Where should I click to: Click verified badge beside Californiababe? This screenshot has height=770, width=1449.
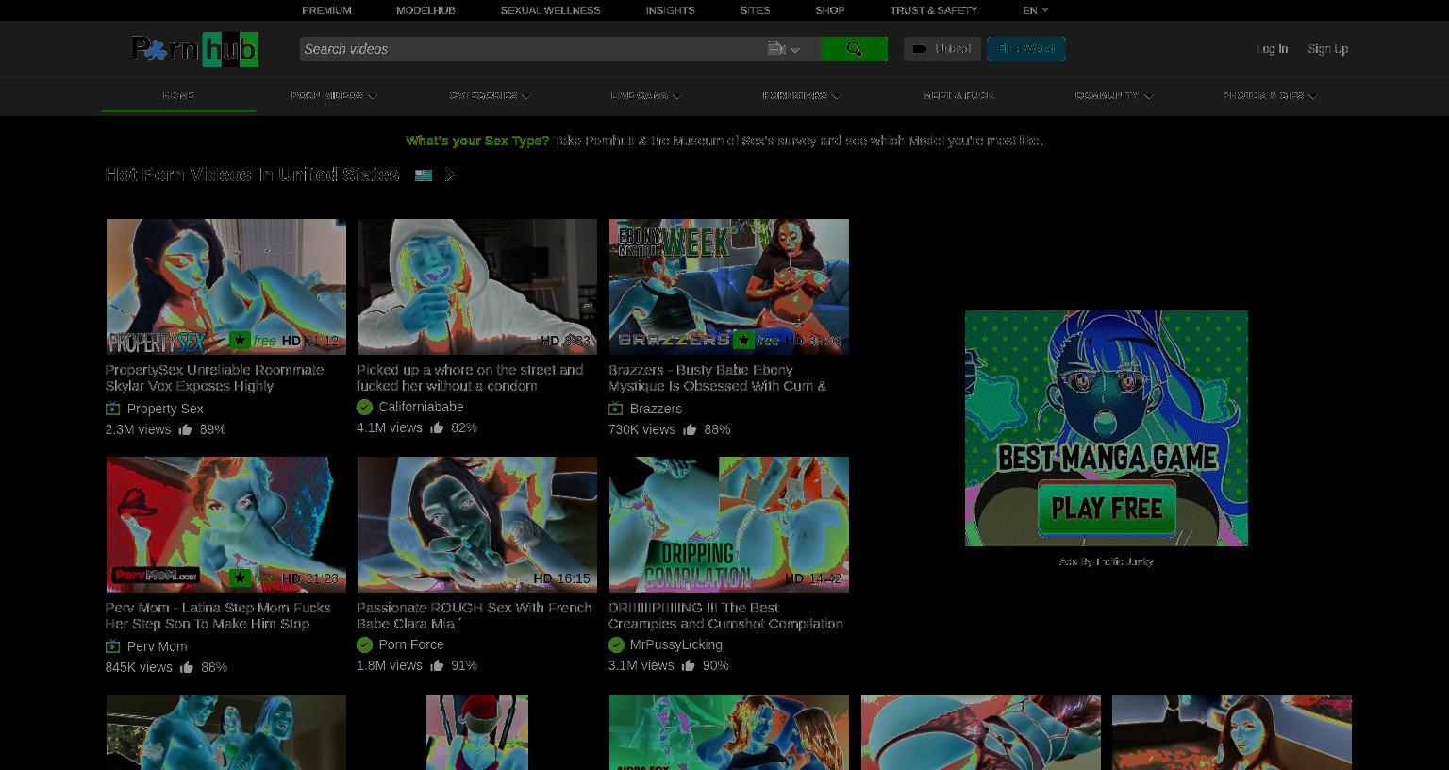coord(364,407)
